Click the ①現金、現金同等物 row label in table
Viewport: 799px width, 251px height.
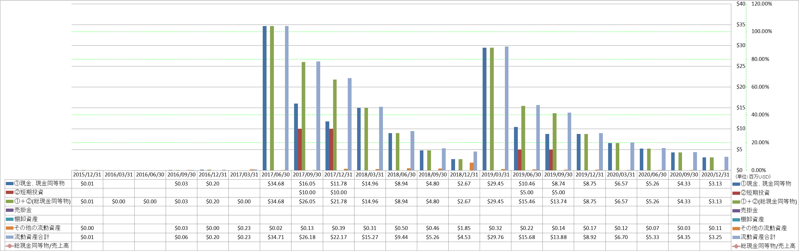tap(39, 183)
